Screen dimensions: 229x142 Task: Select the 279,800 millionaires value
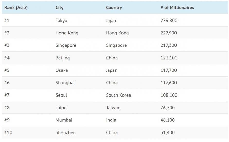(169, 20)
